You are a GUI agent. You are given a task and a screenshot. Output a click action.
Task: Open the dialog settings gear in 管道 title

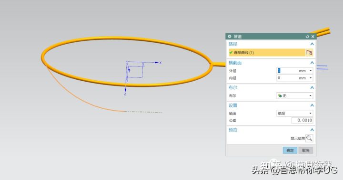[x=230, y=36]
